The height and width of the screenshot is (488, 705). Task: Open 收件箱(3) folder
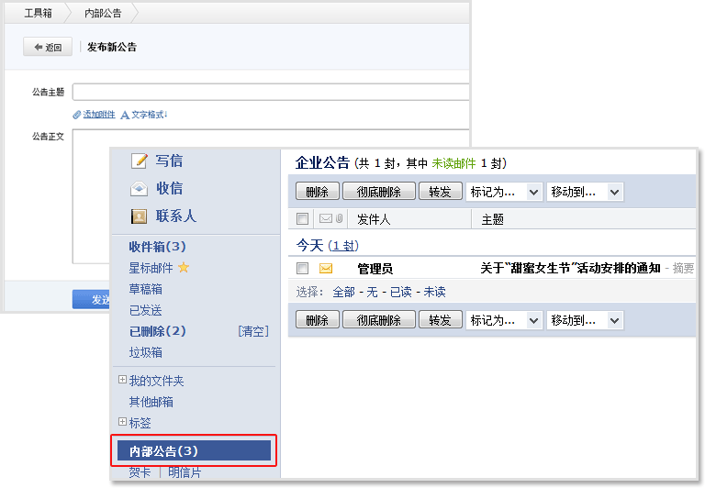coord(157,247)
